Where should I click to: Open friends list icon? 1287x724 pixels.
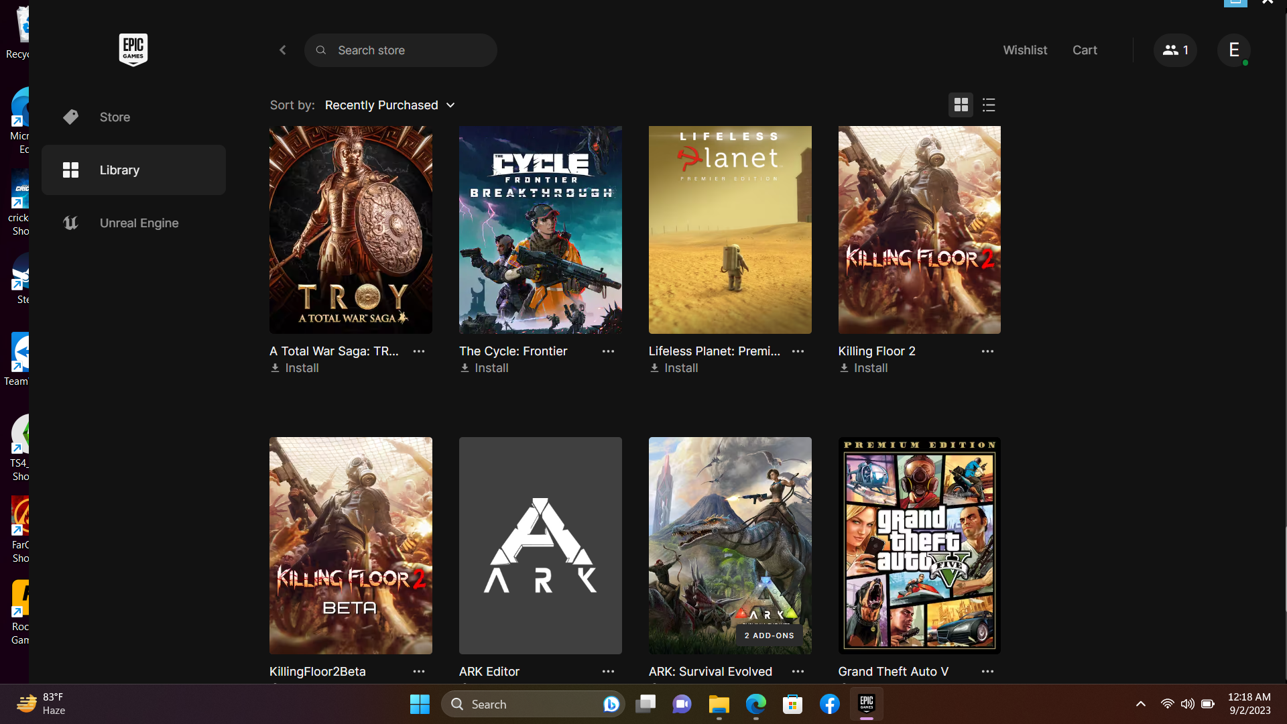pos(1175,50)
